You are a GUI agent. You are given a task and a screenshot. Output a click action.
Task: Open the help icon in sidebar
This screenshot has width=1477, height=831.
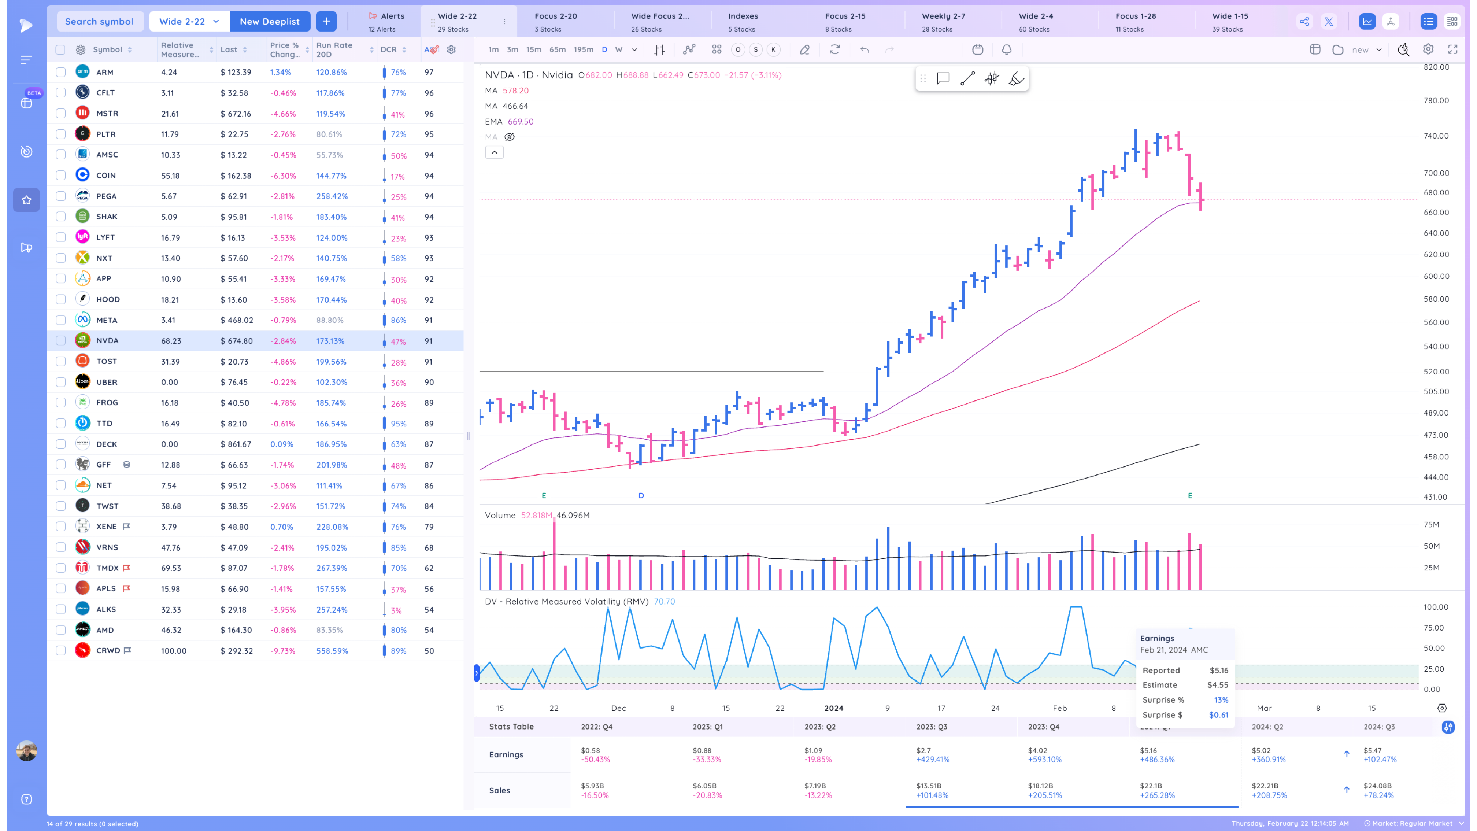26,799
